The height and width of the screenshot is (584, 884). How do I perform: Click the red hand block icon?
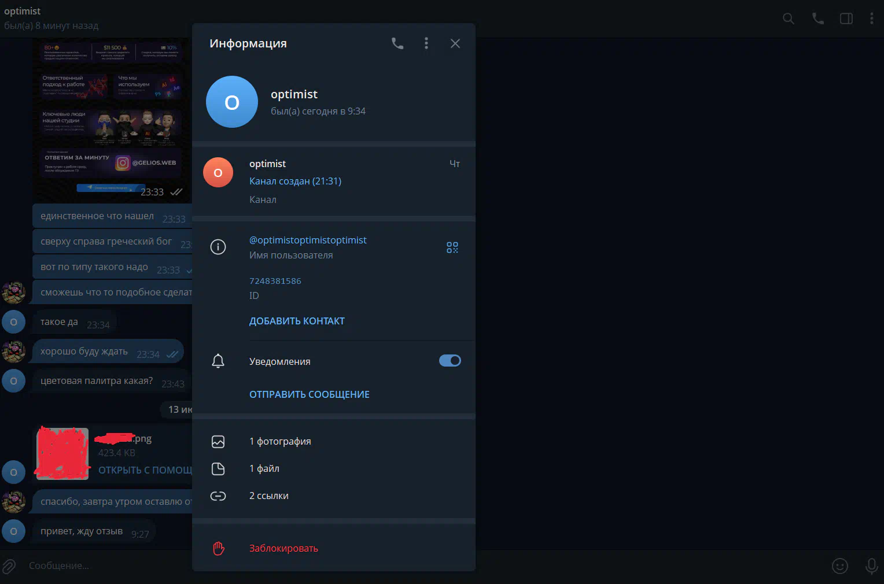pos(218,548)
